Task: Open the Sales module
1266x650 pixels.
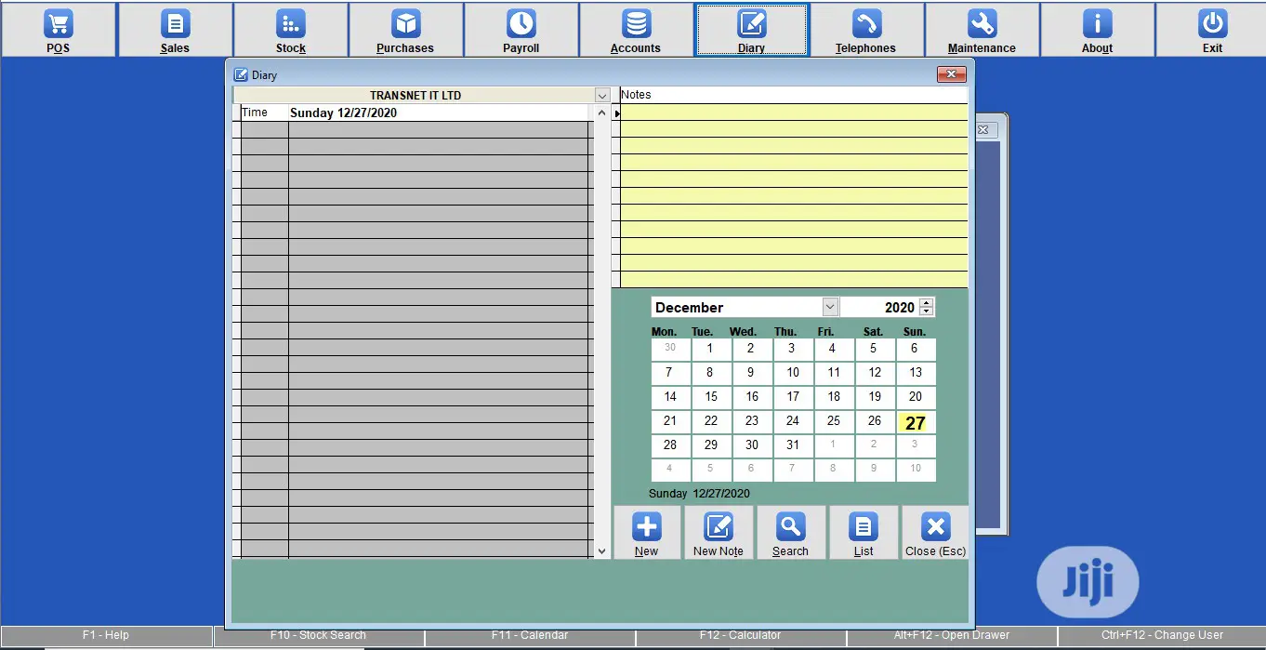Action: tap(175, 30)
